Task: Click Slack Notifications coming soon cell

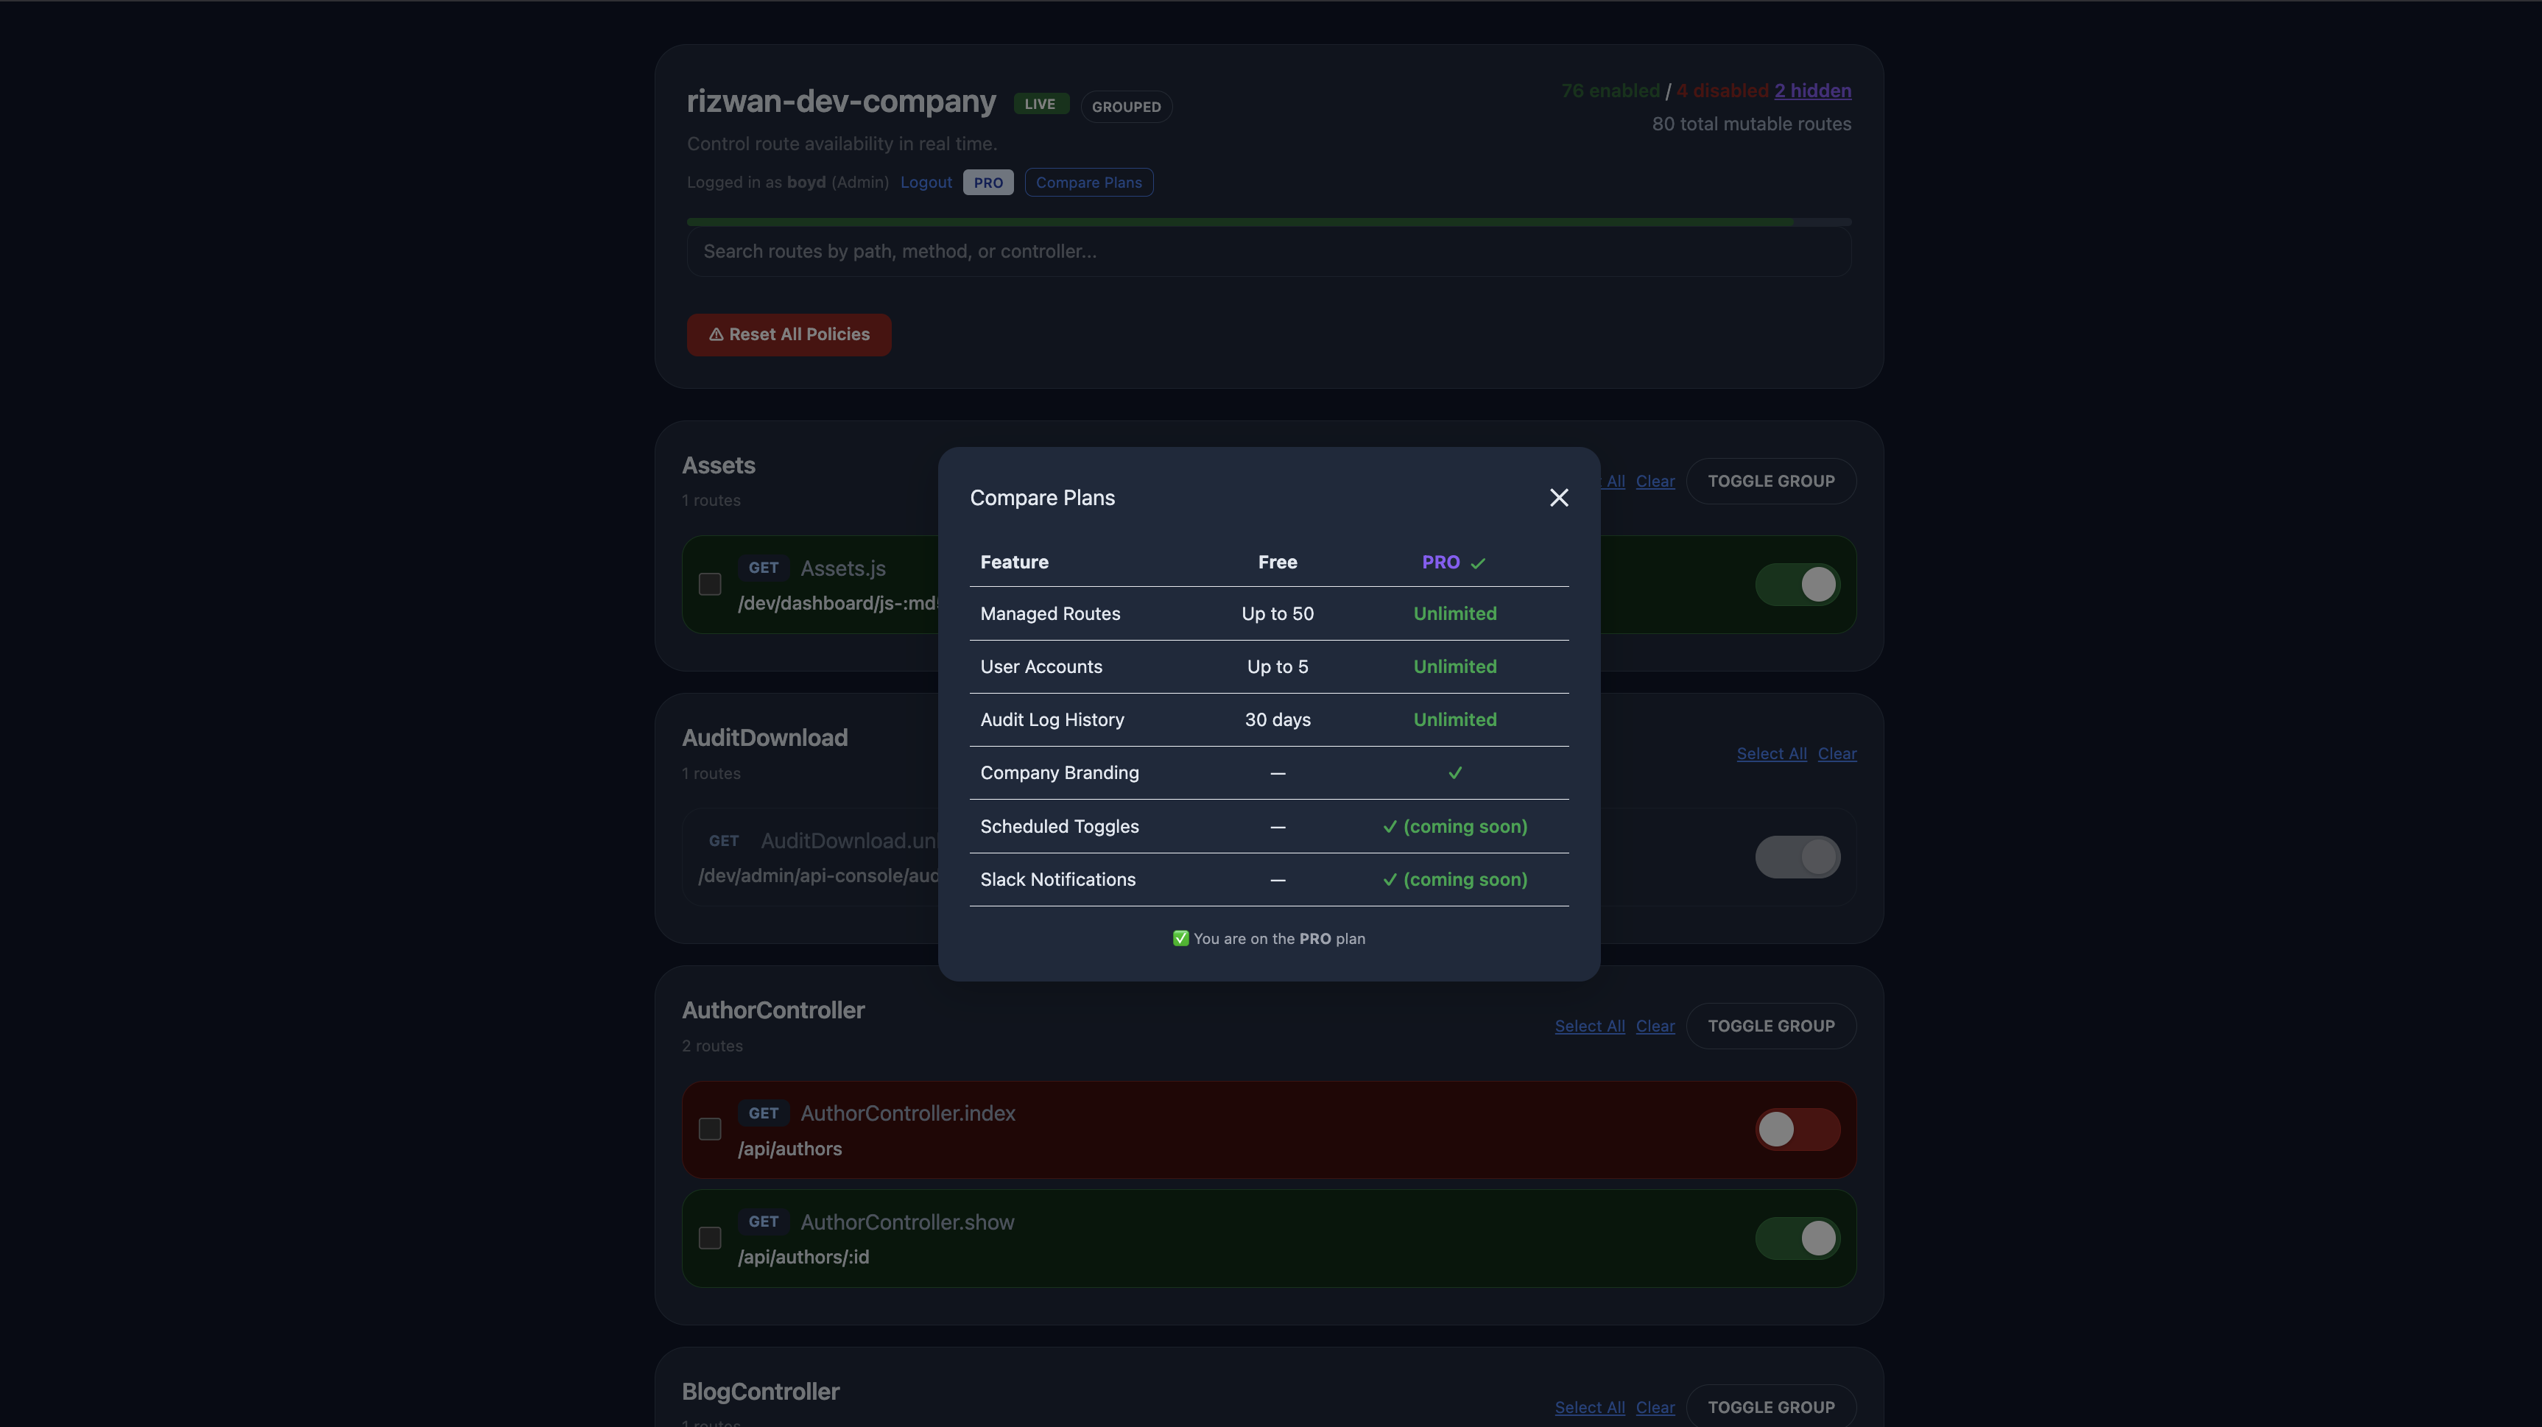Action: coord(1454,879)
